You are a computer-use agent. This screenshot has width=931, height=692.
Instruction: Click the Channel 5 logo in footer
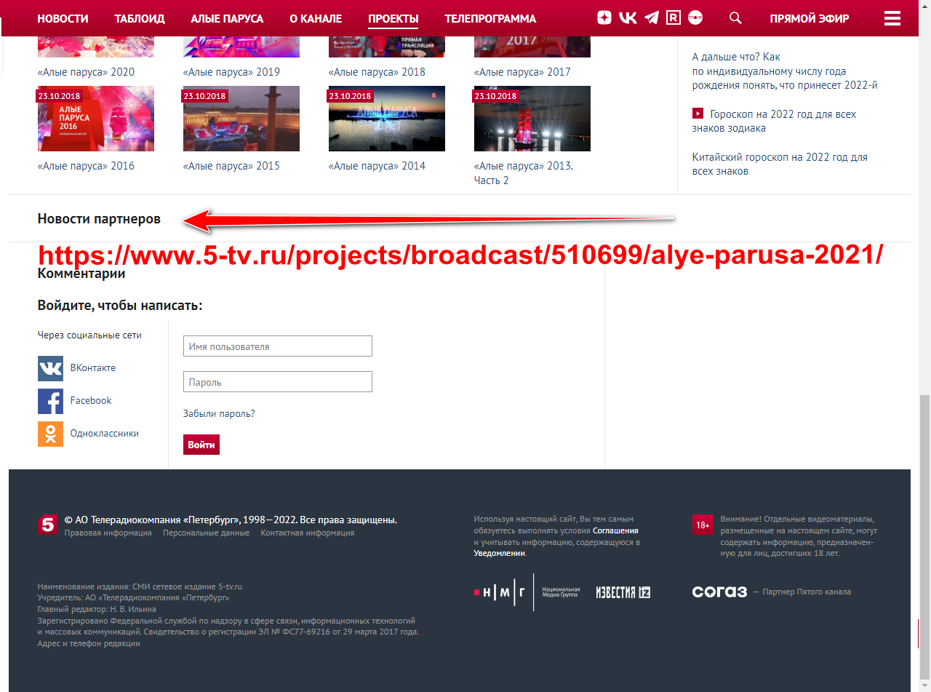(47, 523)
